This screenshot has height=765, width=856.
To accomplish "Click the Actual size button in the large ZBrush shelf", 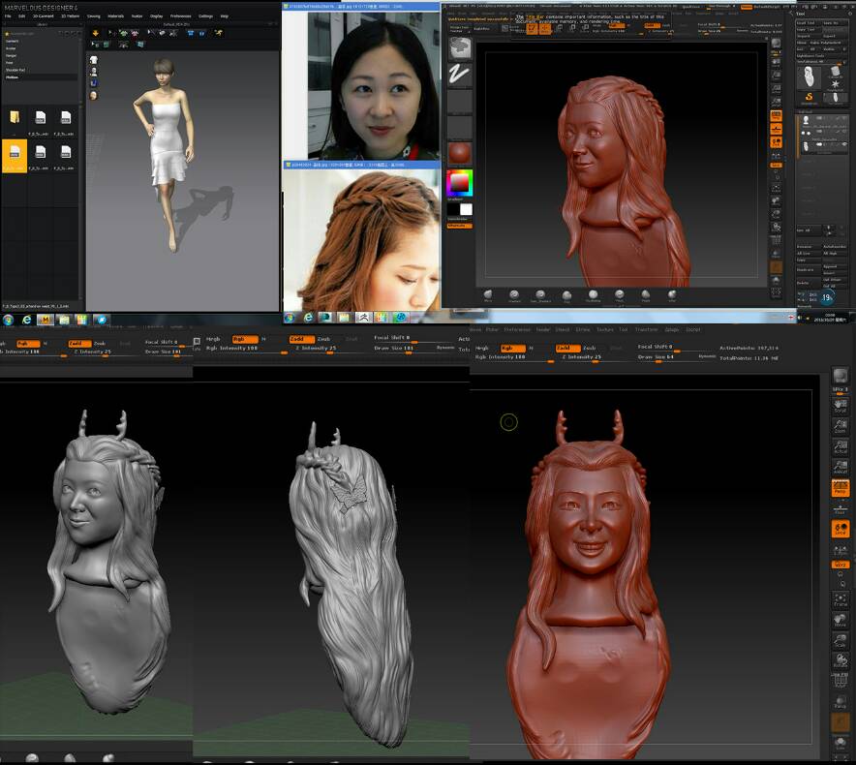I will 841,447.
